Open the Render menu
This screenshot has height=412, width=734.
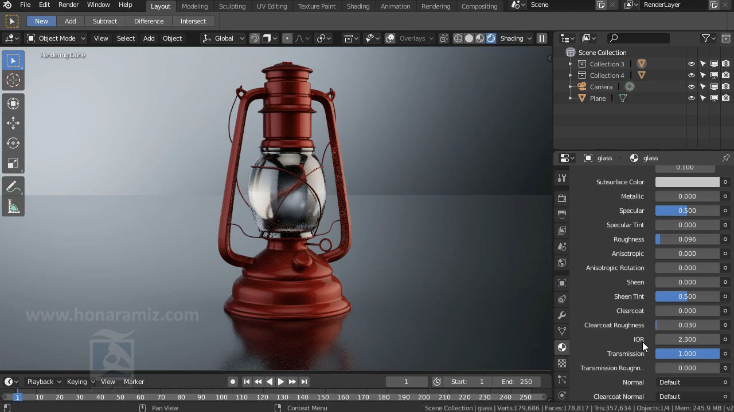click(68, 5)
